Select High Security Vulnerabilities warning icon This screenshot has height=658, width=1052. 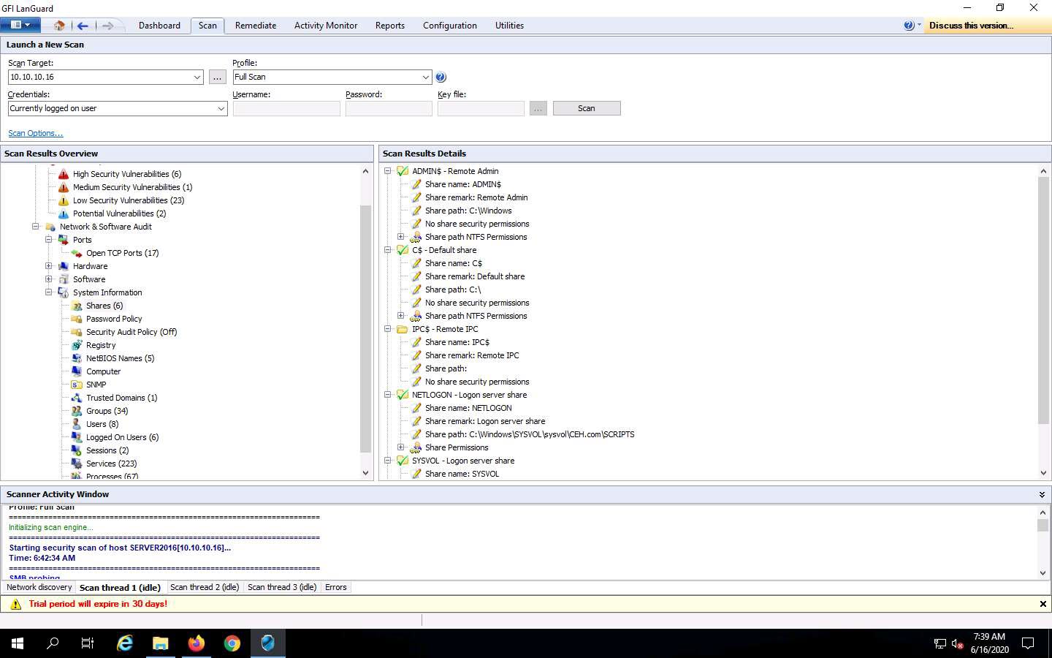coord(64,174)
